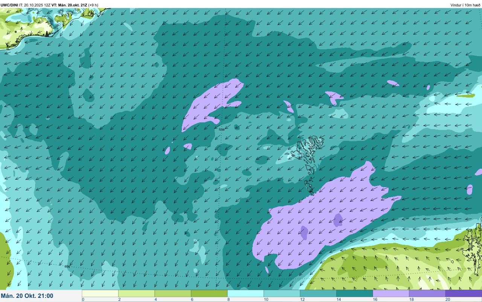Click the 16–18 m/s lavender legend swatch

[x=391, y=293]
